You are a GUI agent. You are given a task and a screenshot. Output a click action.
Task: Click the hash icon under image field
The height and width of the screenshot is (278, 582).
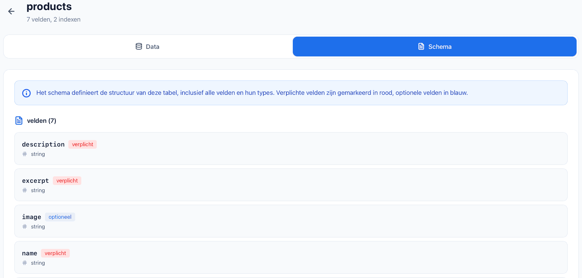(25, 227)
